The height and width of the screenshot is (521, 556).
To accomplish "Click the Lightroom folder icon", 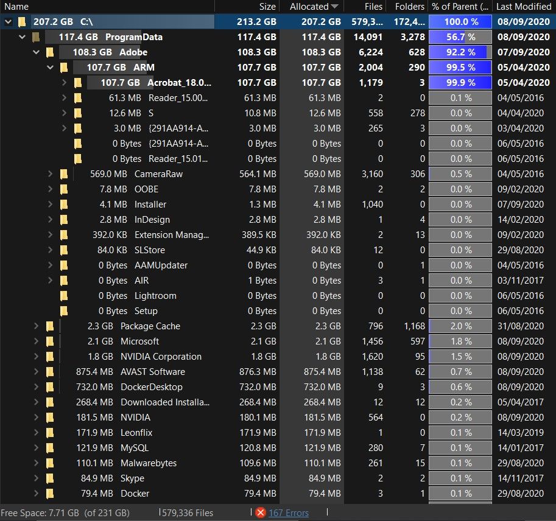I will point(64,296).
